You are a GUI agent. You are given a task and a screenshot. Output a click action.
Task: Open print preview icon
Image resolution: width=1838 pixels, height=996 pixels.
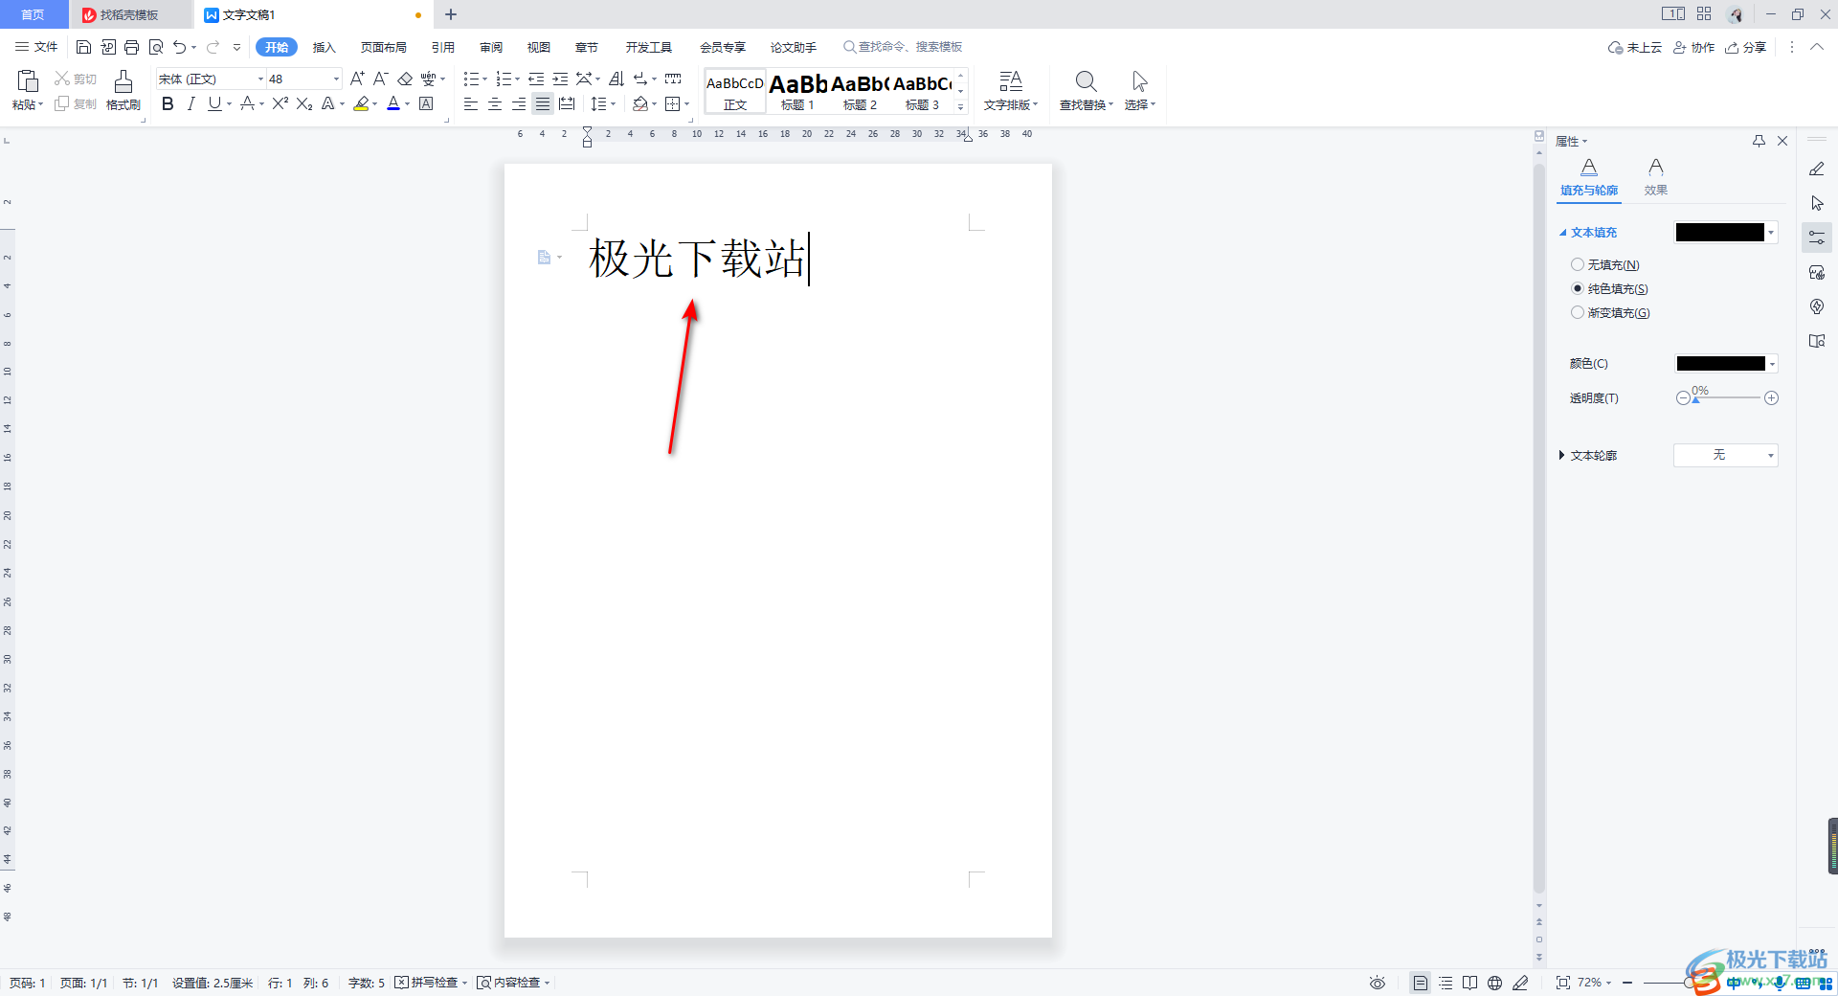point(156,47)
